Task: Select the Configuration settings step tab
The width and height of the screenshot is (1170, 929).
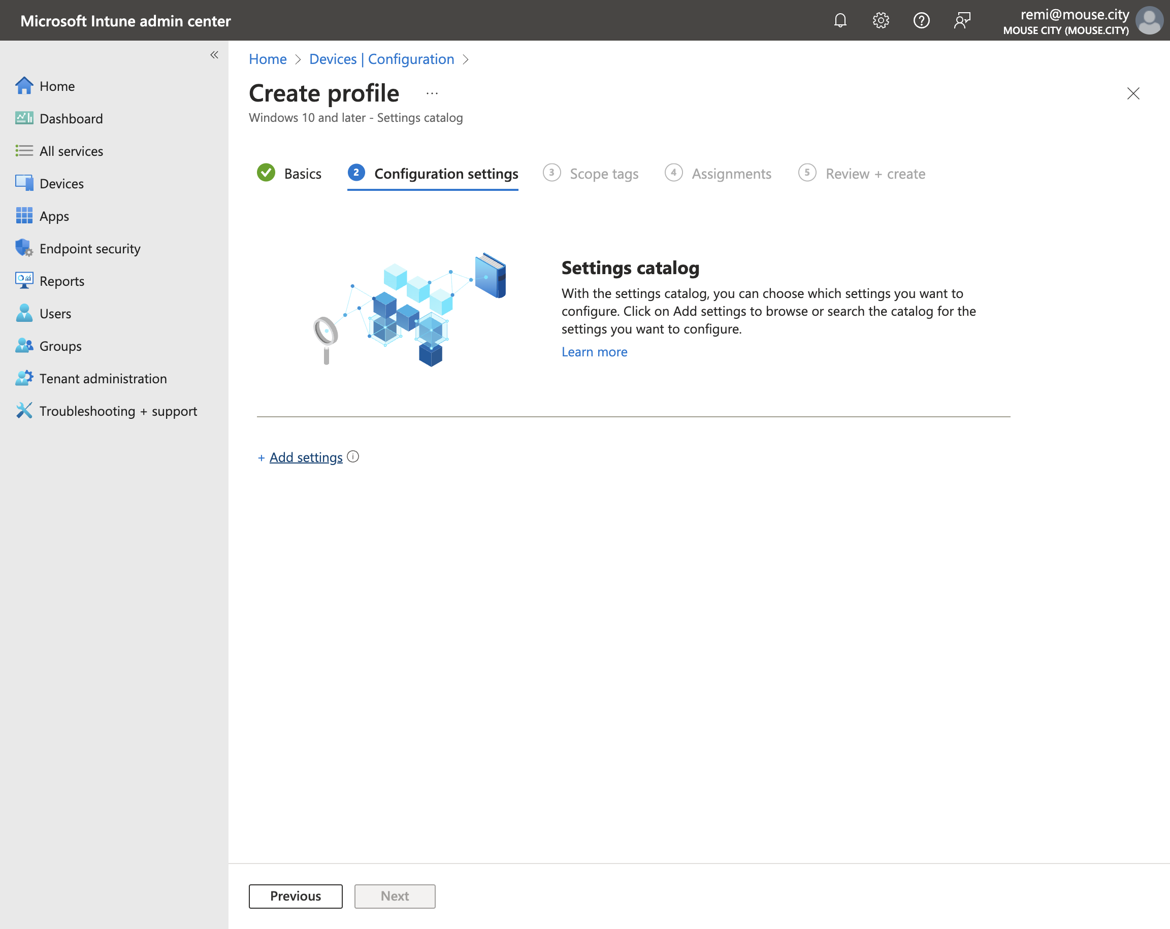Action: [433, 174]
